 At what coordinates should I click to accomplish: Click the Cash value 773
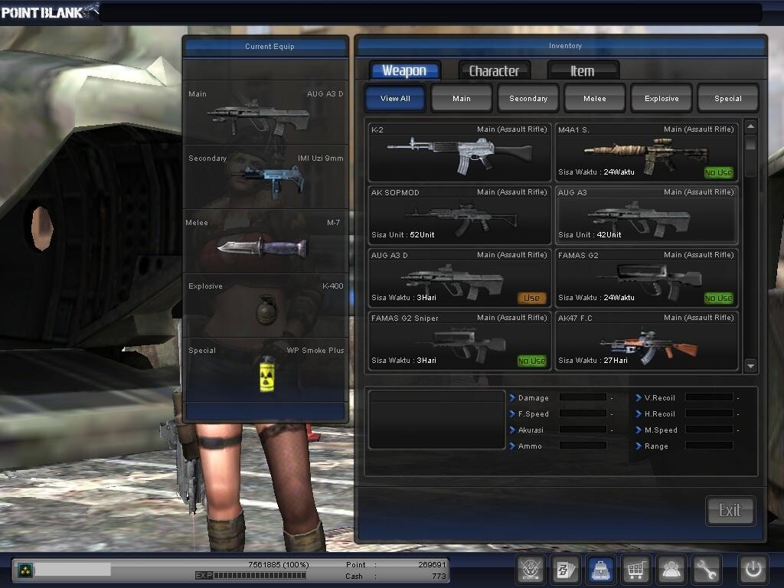tap(439, 576)
